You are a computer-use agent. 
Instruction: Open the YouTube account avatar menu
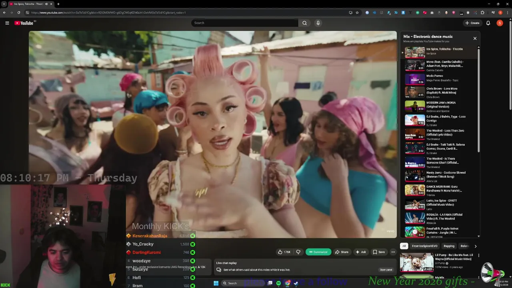click(x=500, y=23)
